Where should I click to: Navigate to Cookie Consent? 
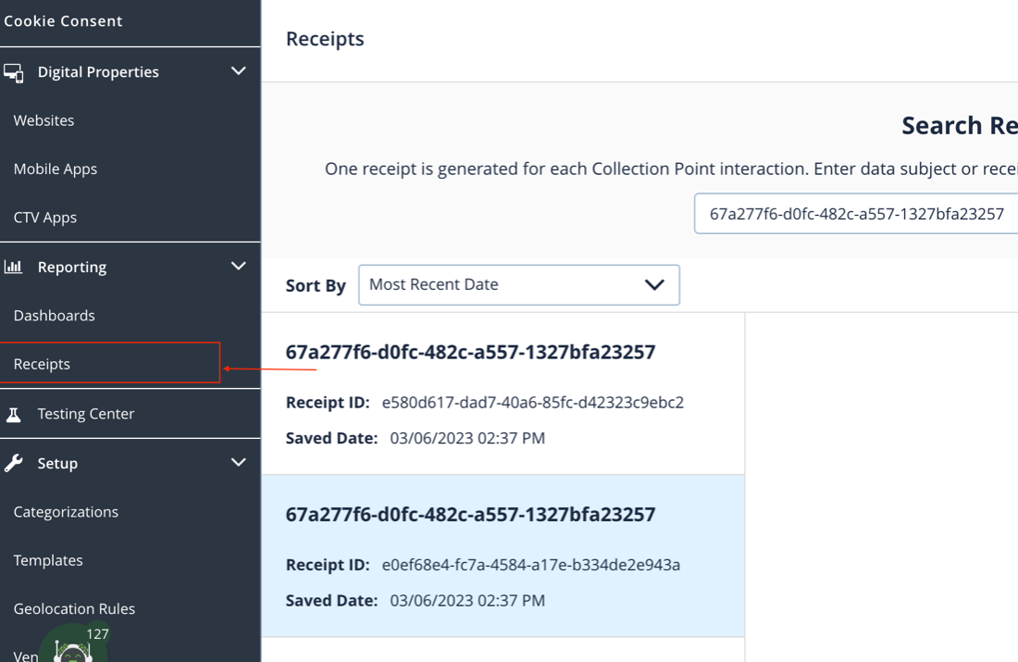click(x=63, y=20)
